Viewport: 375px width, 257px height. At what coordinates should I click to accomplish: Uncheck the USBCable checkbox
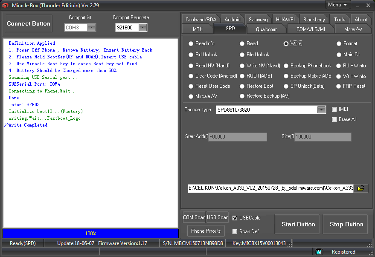click(235, 218)
